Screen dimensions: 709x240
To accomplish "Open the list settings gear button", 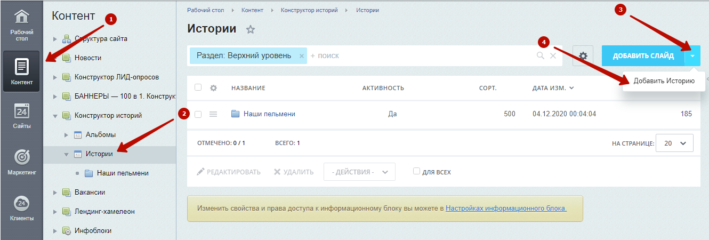I will coord(583,55).
